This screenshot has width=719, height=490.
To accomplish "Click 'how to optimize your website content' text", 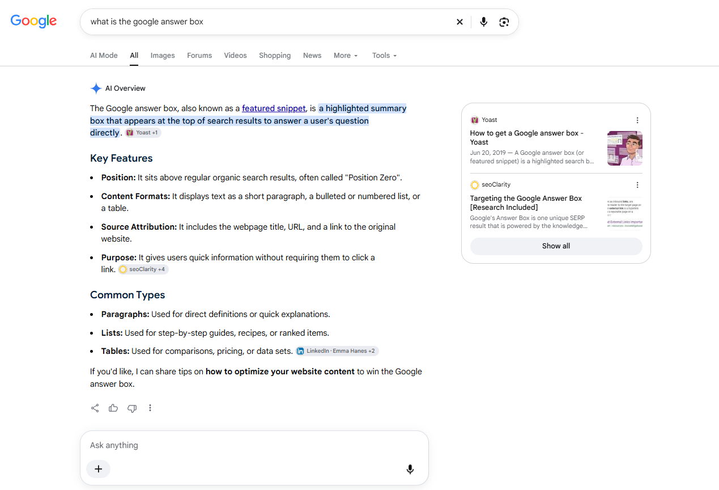I will [x=280, y=372].
